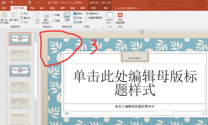Open the 文件 (File) menu
This screenshot has height=125, width=208.
click(4, 8)
